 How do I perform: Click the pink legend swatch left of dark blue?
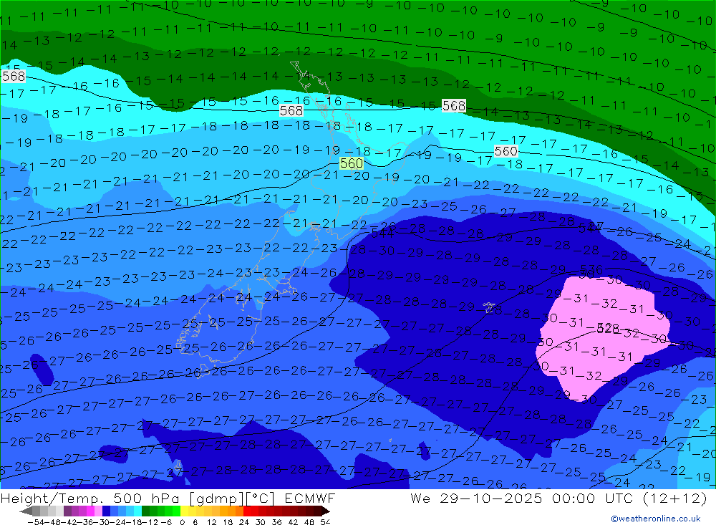coord(98,511)
